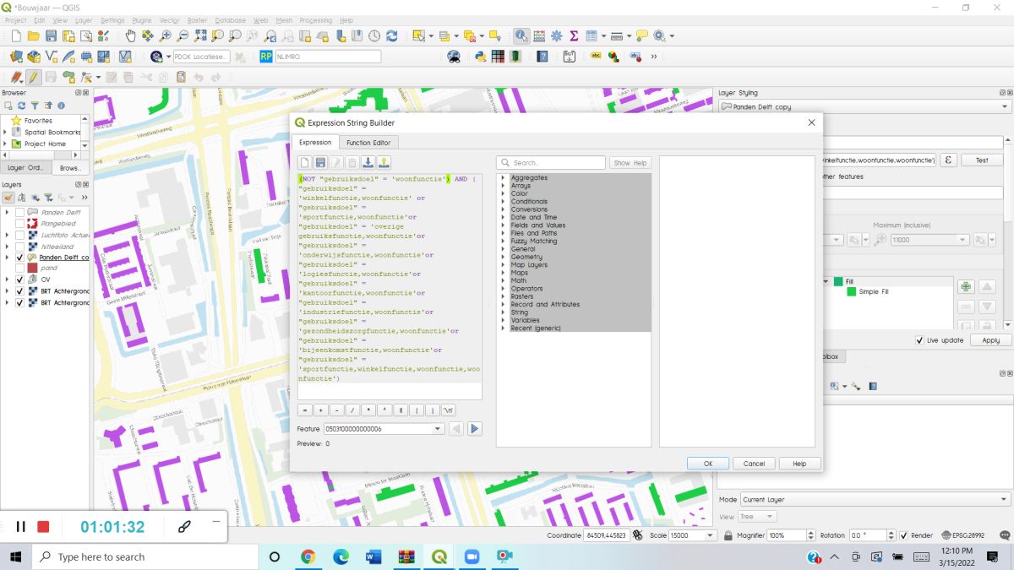Toggle editing with the pencil icon
This screenshot has width=1014, height=570.
tap(33, 77)
